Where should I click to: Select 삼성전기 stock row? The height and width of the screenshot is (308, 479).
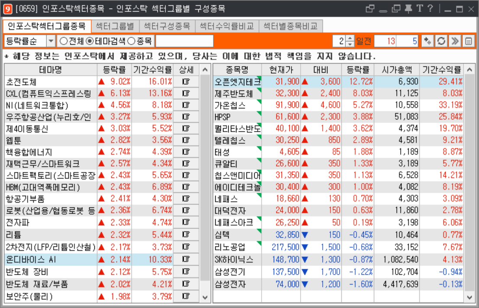pyautogui.click(x=338, y=272)
